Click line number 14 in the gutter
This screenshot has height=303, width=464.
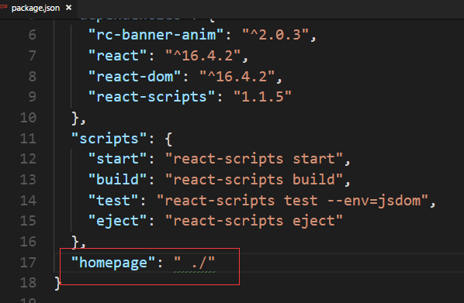(28, 201)
